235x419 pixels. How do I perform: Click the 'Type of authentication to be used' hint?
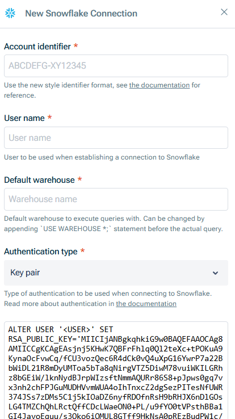(x=108, y=299)
